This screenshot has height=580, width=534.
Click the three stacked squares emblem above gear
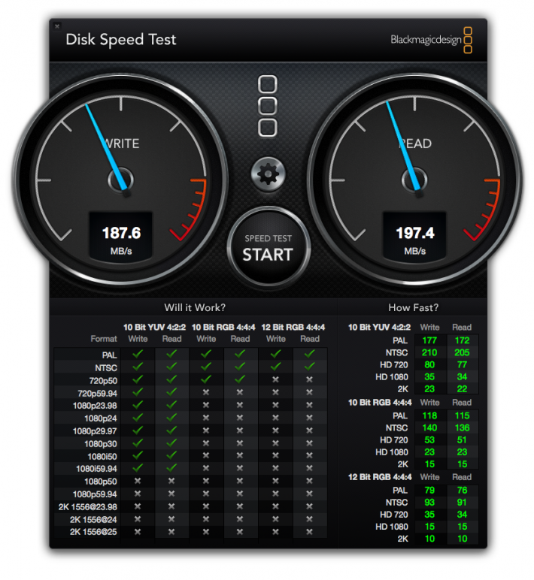[267, 106]
